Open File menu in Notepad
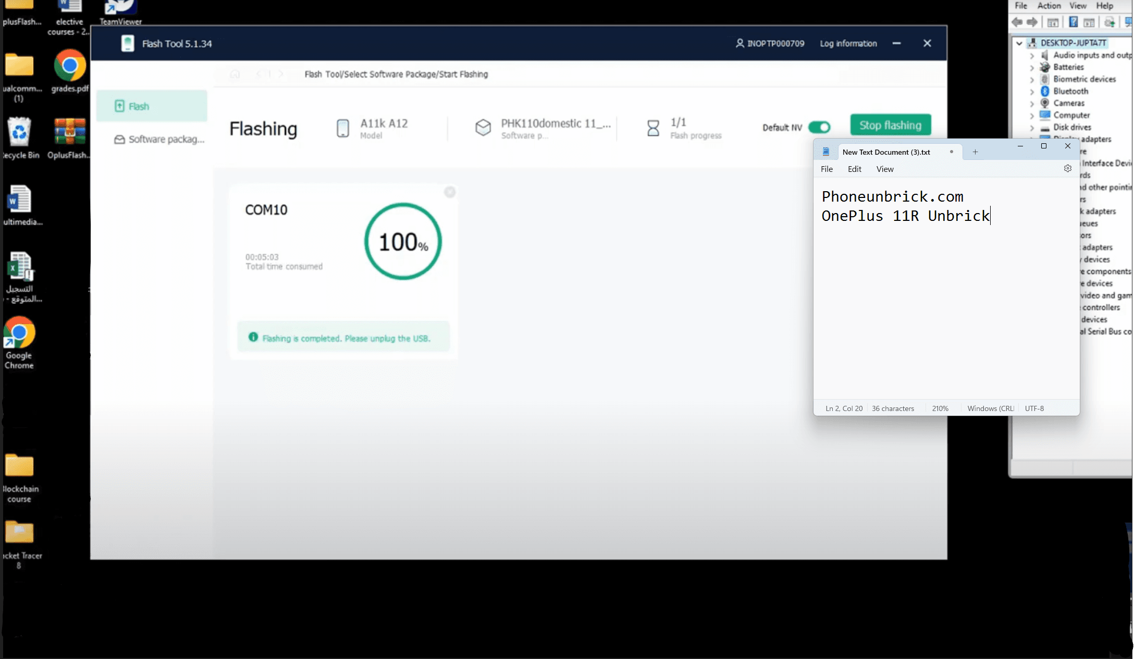 pos(827,169)
